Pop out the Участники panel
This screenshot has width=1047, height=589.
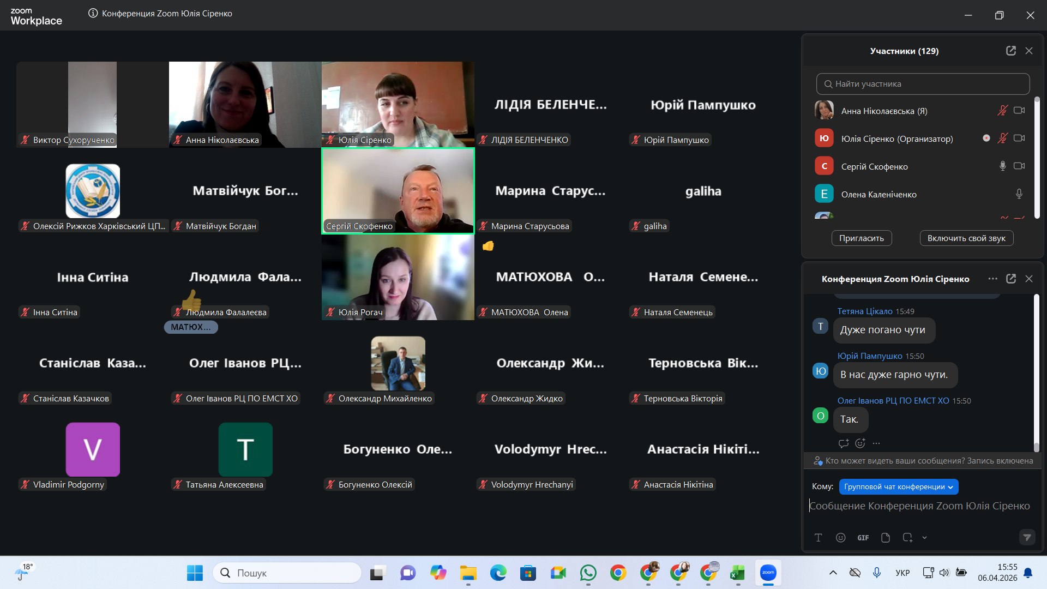pos(1010,51)
